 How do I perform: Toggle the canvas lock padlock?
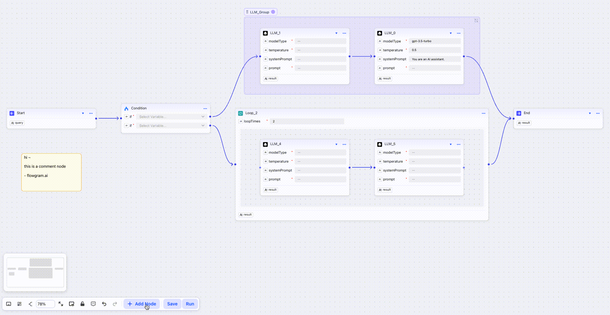[x=82, y=304]
